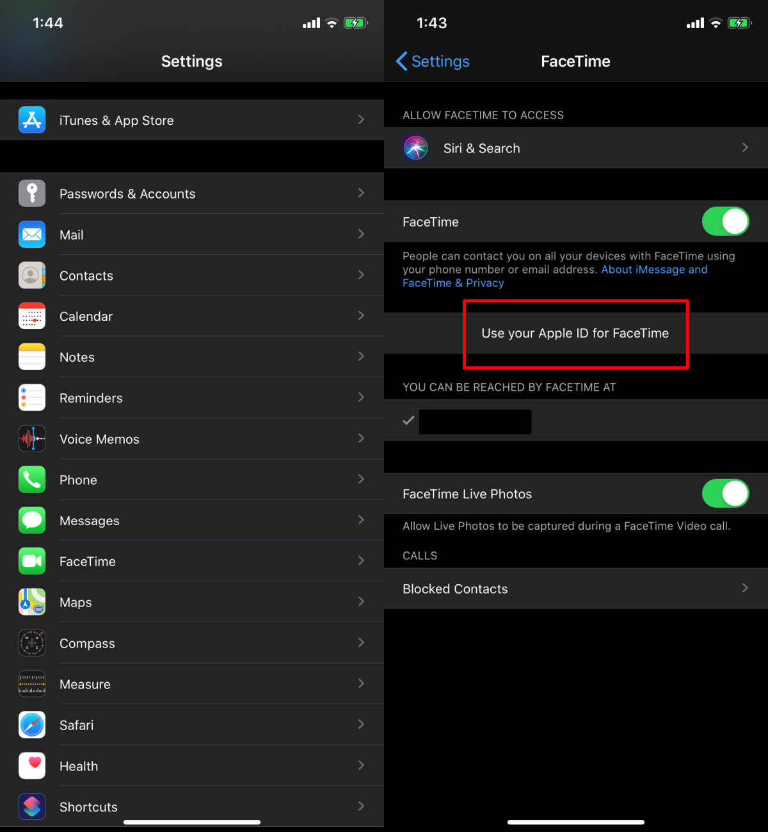Viewport: 768px width, 832px height.
Task: Go back to Settings from FaceTime
Action: click(433, 61)
